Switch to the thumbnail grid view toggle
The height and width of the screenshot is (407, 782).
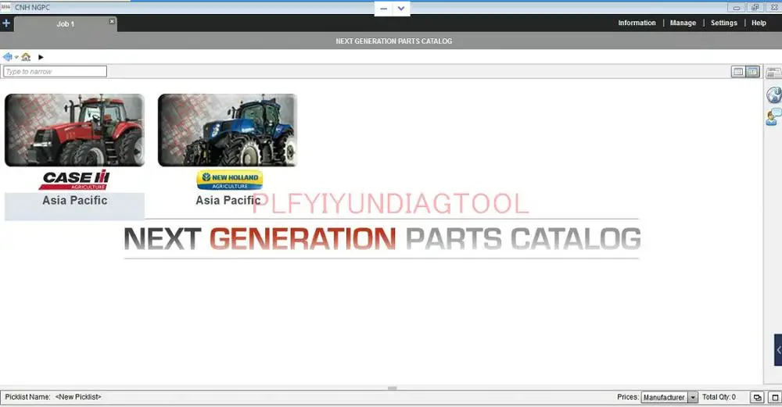pos(752,72)
